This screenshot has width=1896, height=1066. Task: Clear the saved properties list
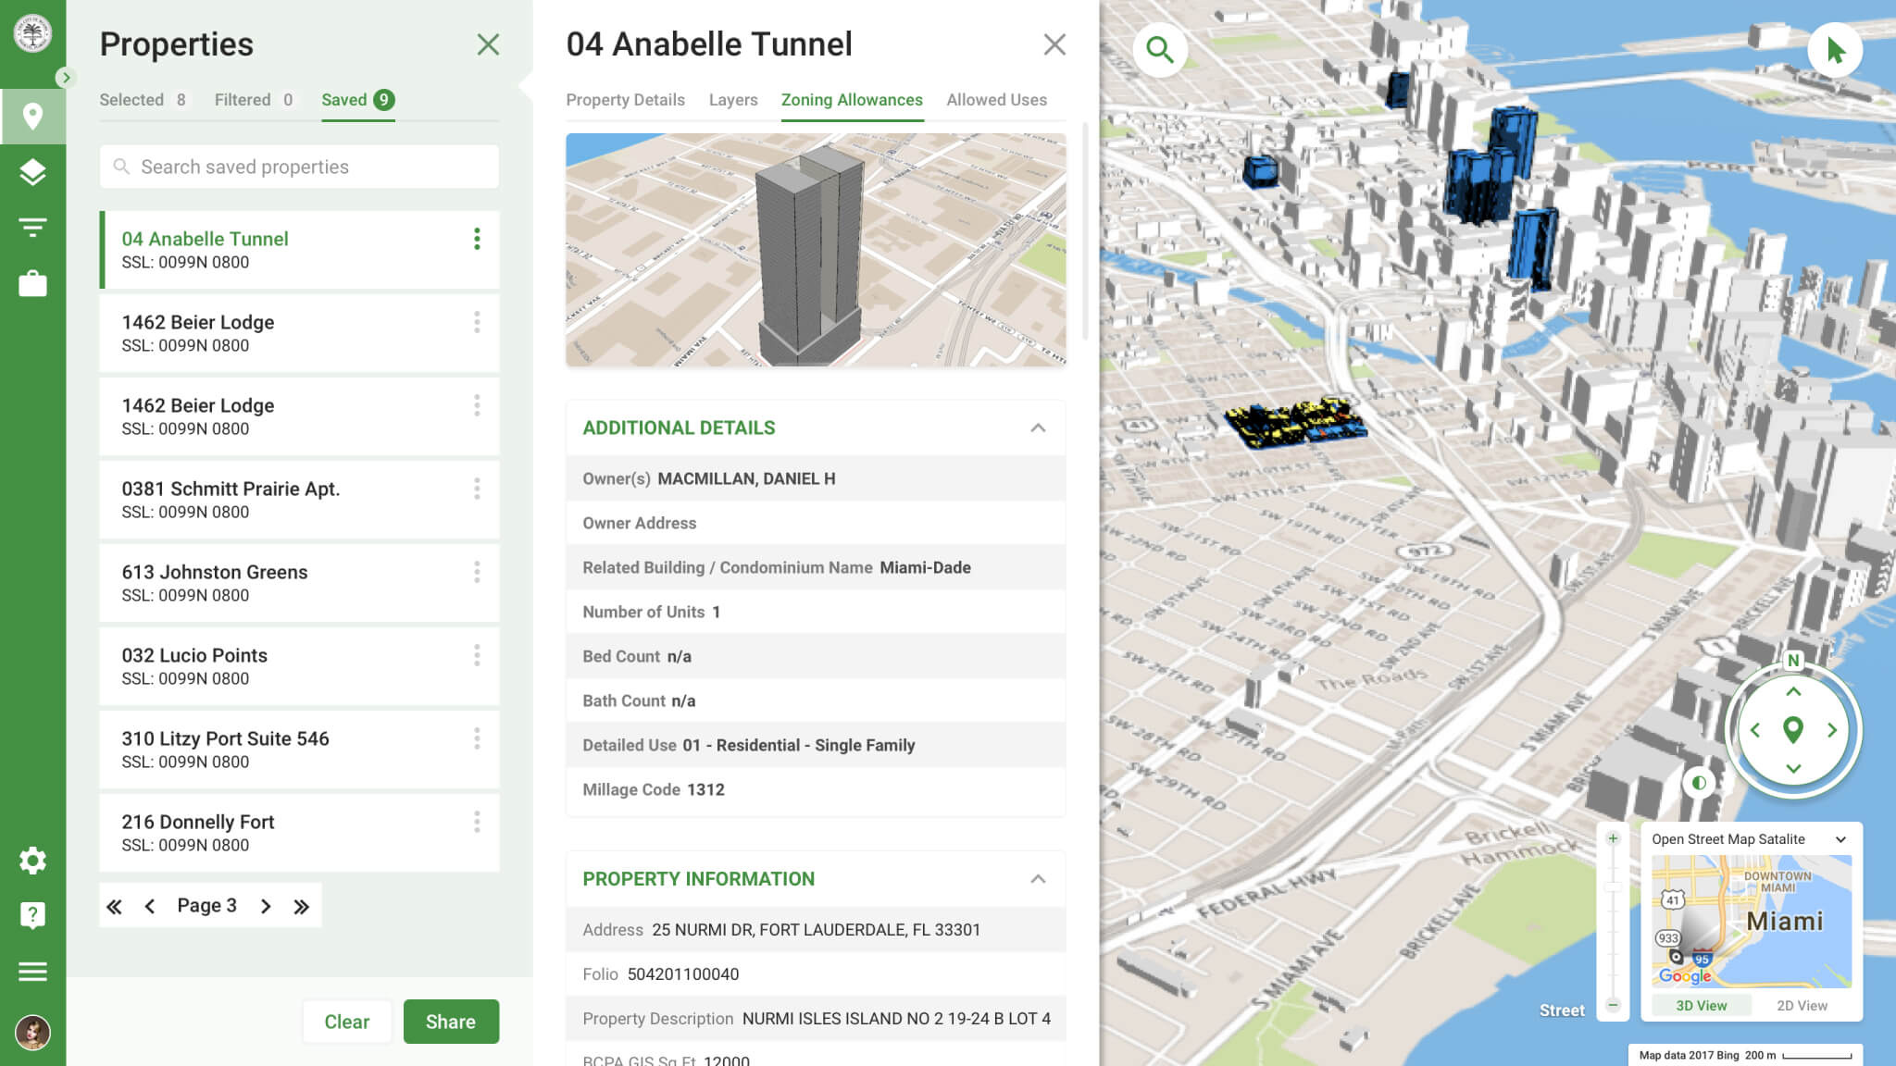(347, 1022)
